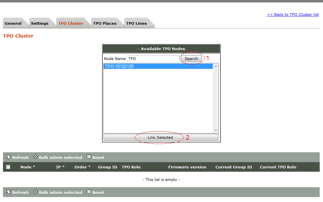Click the scrollbar down arrow of the nodes list
The height and width of the screenshot is (202, 323).
[215, 130]
